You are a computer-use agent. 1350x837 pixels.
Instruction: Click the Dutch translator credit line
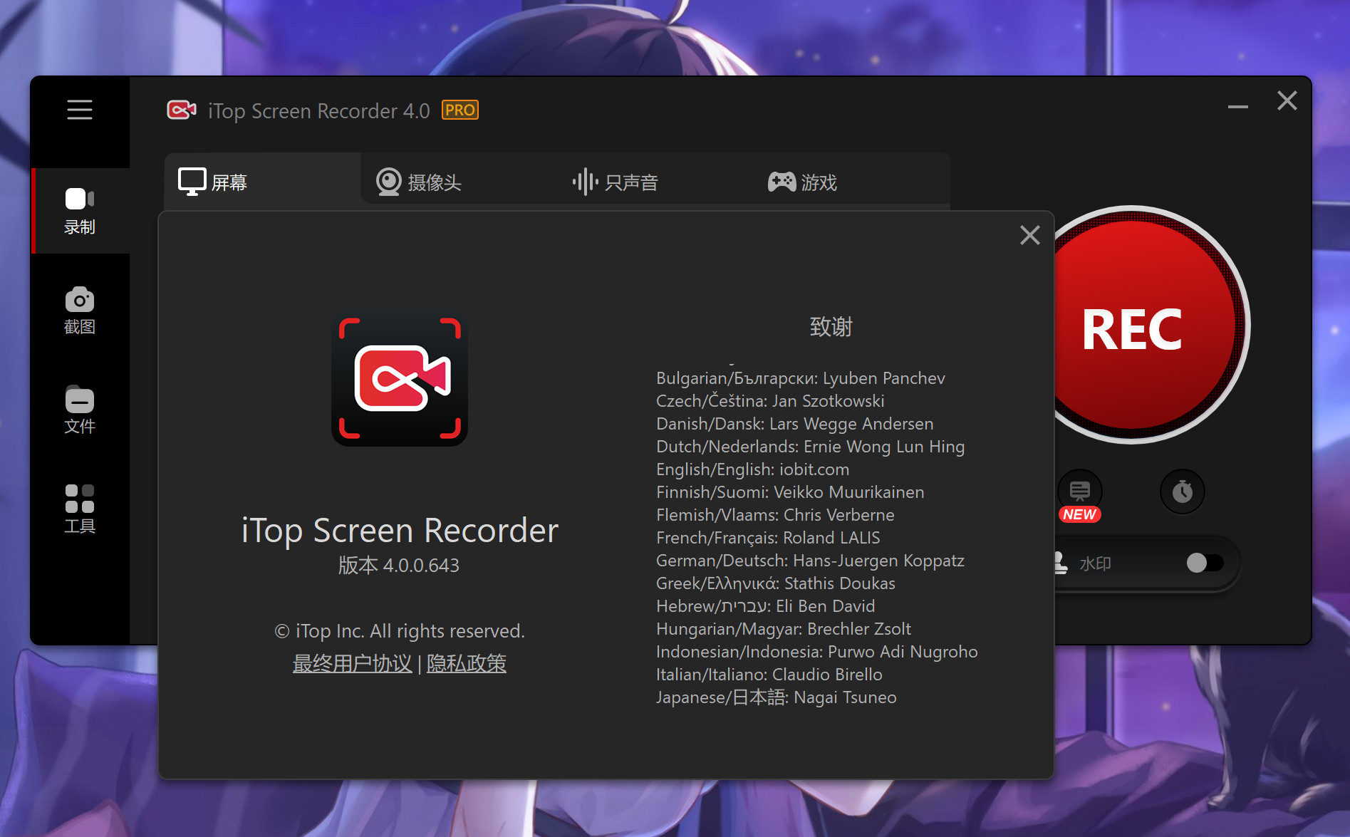[x=811, y=447]
